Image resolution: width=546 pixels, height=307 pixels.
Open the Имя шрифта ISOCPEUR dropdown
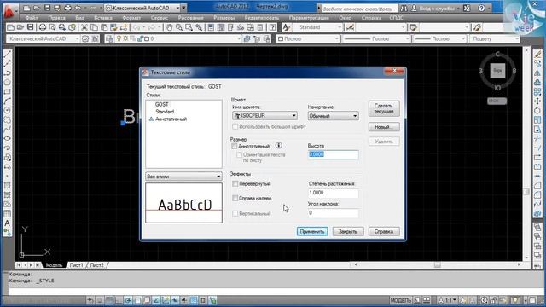pyautogui.click(x=264, y=116)
